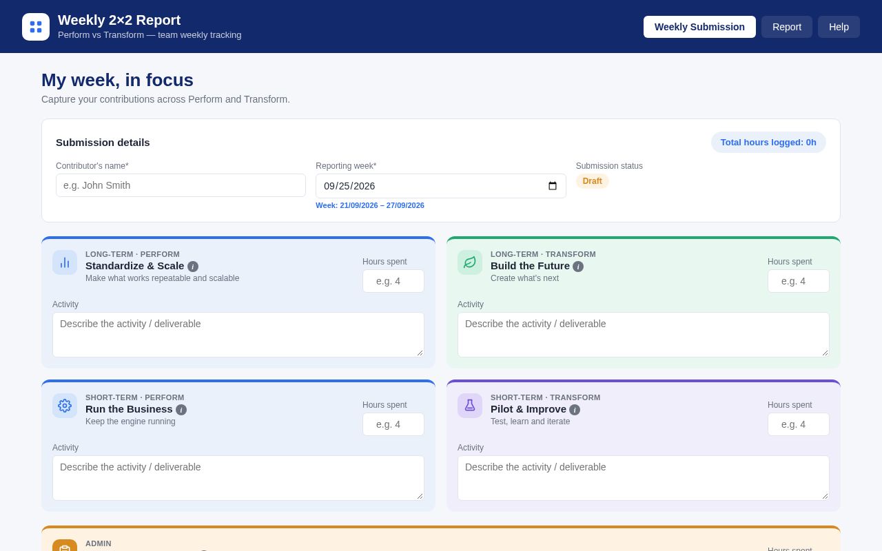The width and height of the screenshot is (882, 551).
Task: Click the app grid logo icon
Action: (x=36, y=27)
